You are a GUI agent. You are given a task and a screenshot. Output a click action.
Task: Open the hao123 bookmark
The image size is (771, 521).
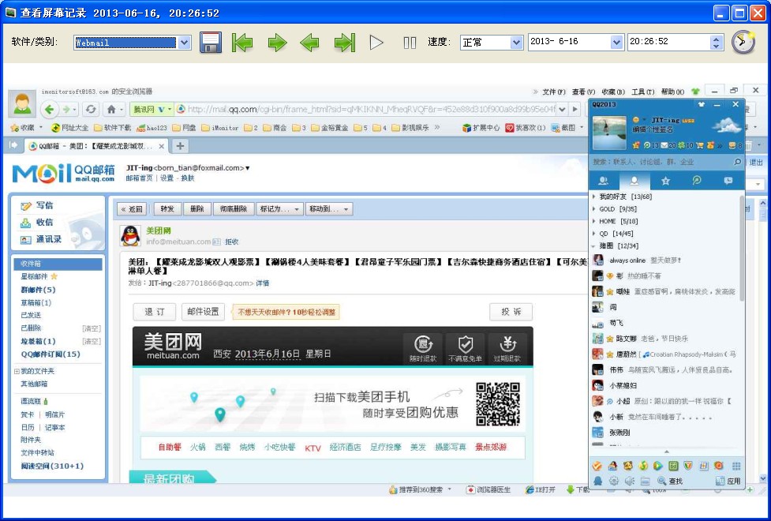click(152, 128)
